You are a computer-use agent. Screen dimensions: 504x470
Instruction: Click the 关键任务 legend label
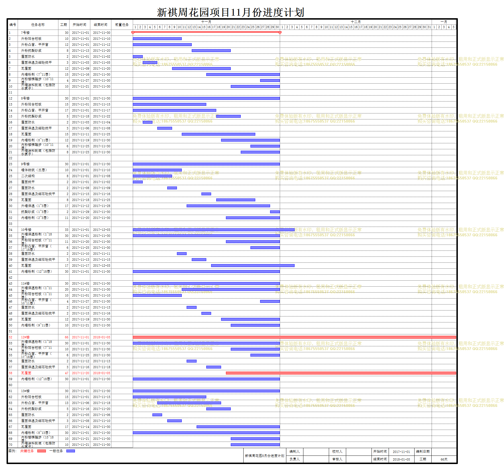point(27,451)
